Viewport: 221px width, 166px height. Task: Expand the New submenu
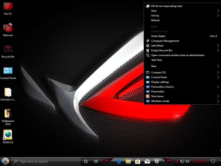point(182,66)
